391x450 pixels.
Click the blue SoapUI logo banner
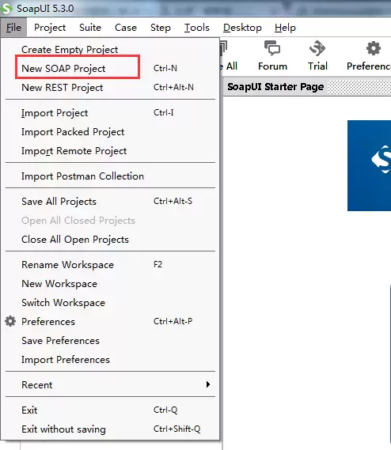369,165
